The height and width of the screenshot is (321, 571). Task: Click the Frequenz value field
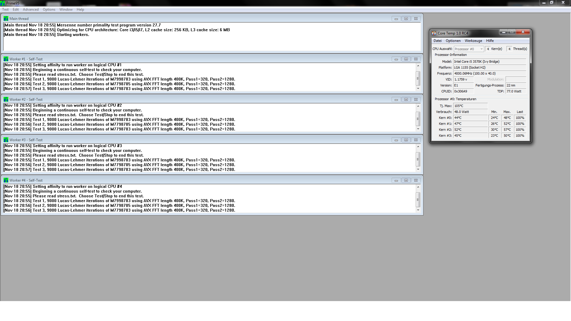[x=489, y=73]
